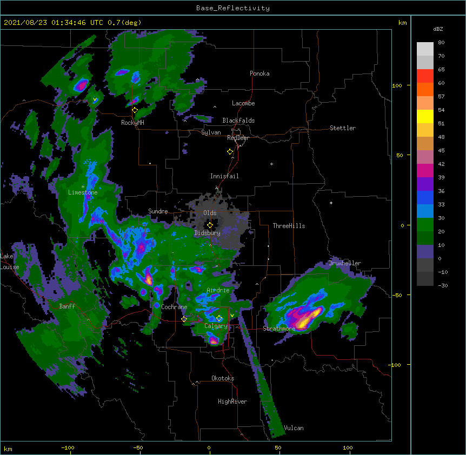Pick the blue 33-36 dBZ legend swatch
466x455 pixels.
(425, 198)
